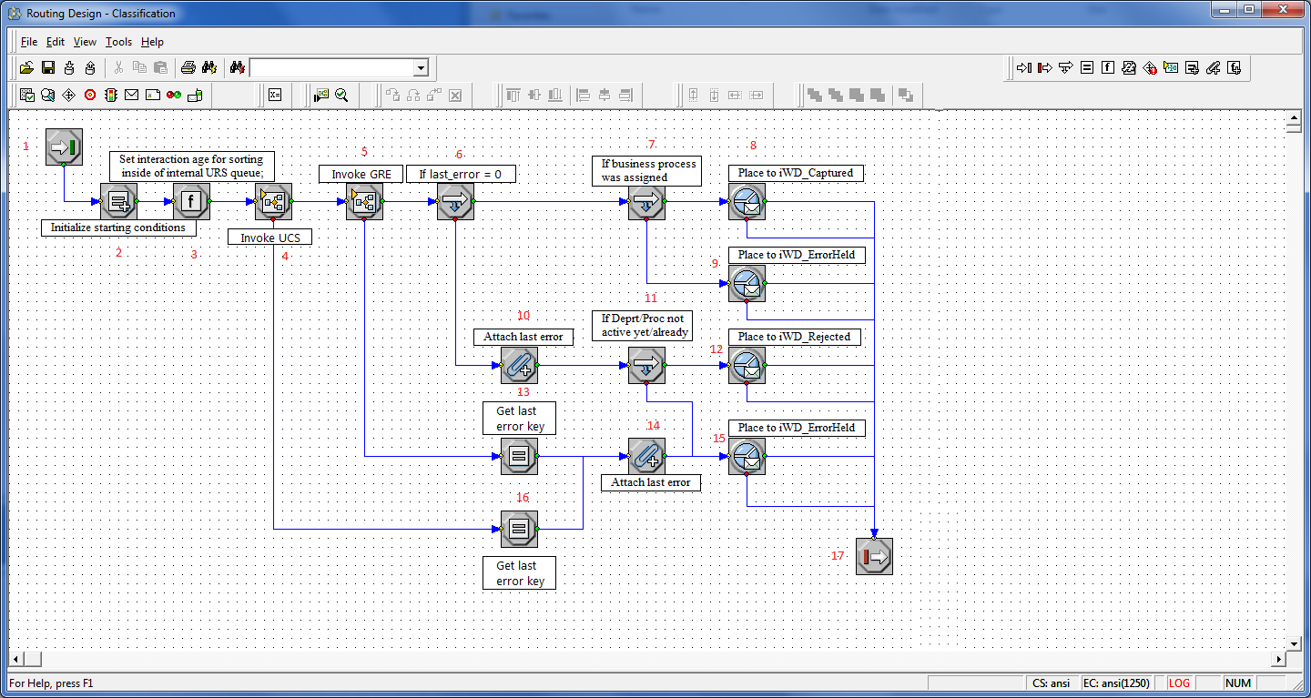
Task: Select the Place to iWD_Captured node icon
Action: (747, 201)
